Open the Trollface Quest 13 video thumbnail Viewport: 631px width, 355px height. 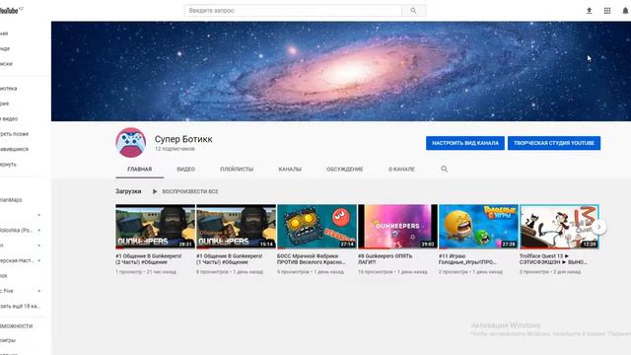(559, 226)
